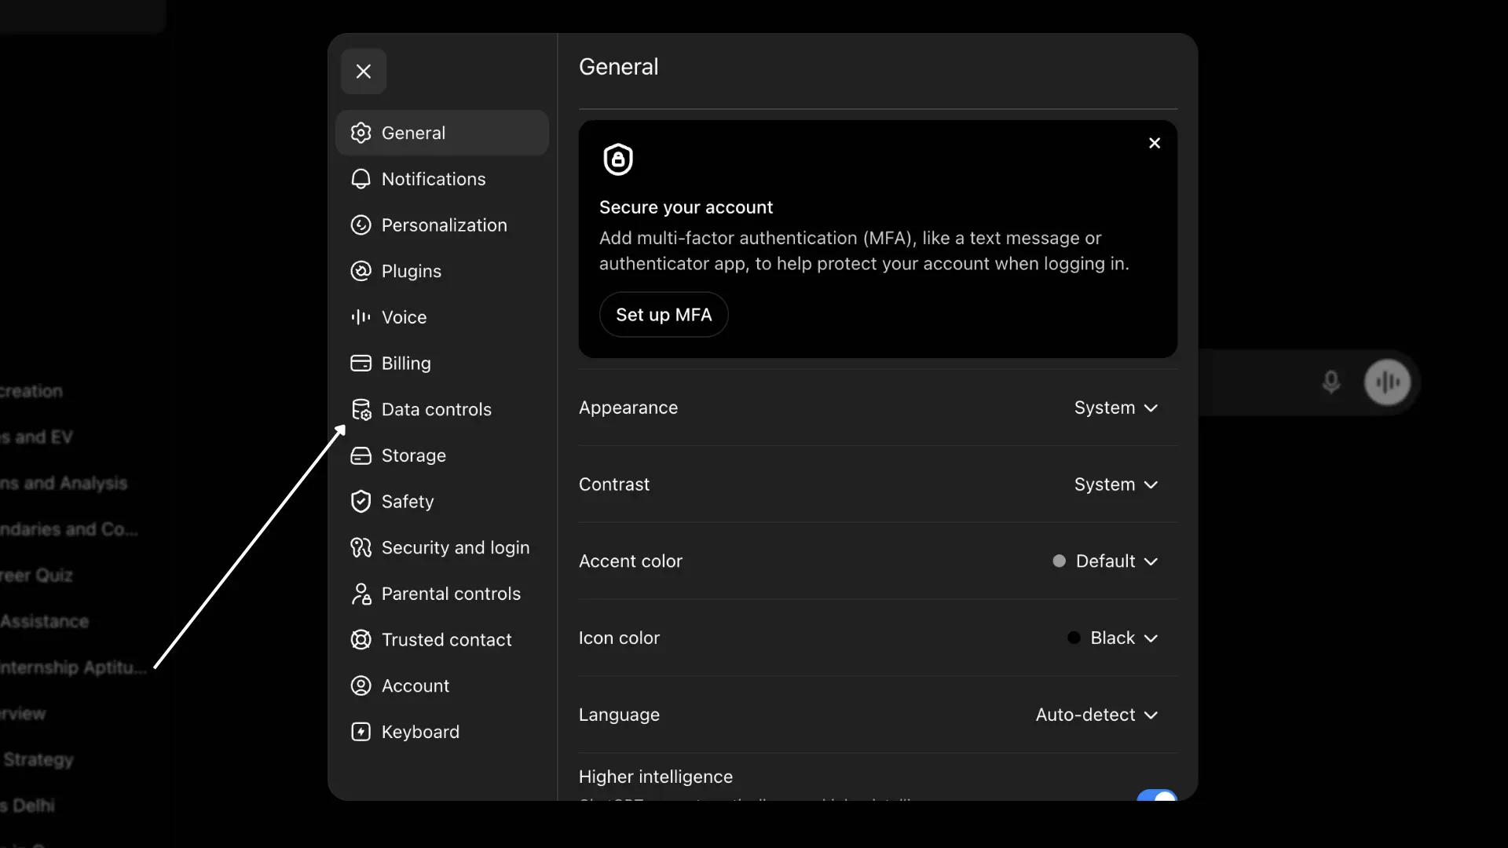Open the background chat ending in 'Strategy'
The image size is (1508, 848).
[x=38, y=759]
